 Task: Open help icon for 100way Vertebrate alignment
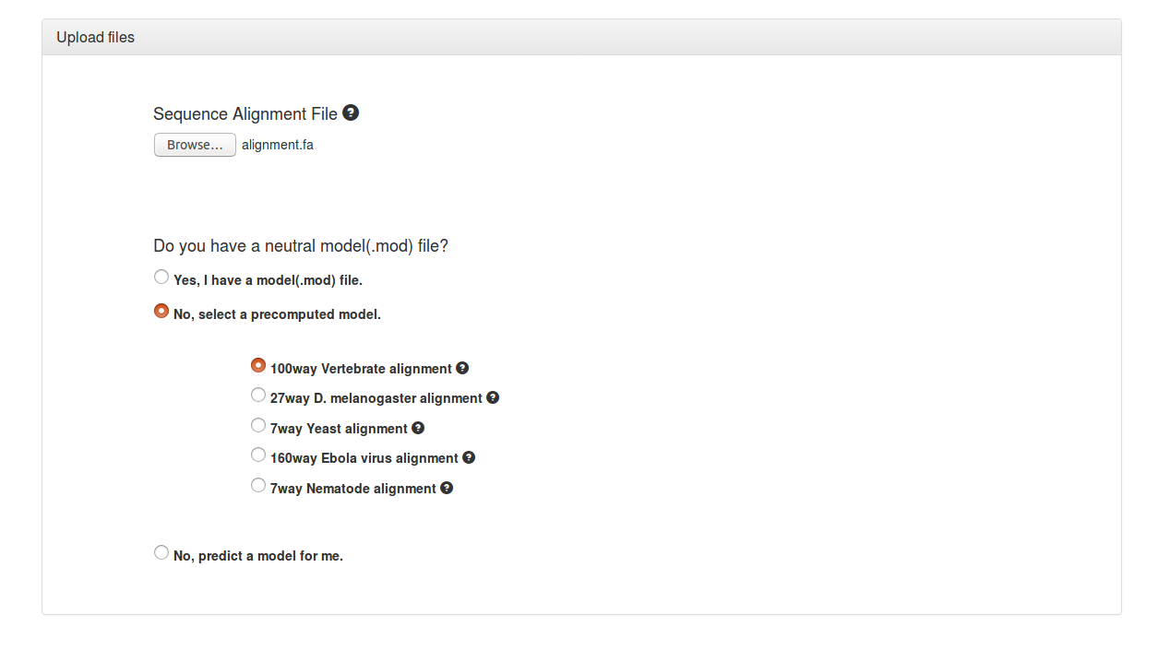tap(462, 368)
